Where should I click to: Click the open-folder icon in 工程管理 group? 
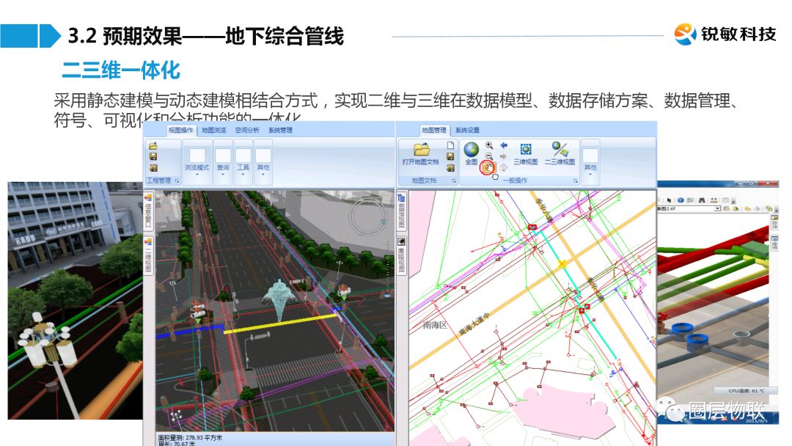tap(153, 146)
